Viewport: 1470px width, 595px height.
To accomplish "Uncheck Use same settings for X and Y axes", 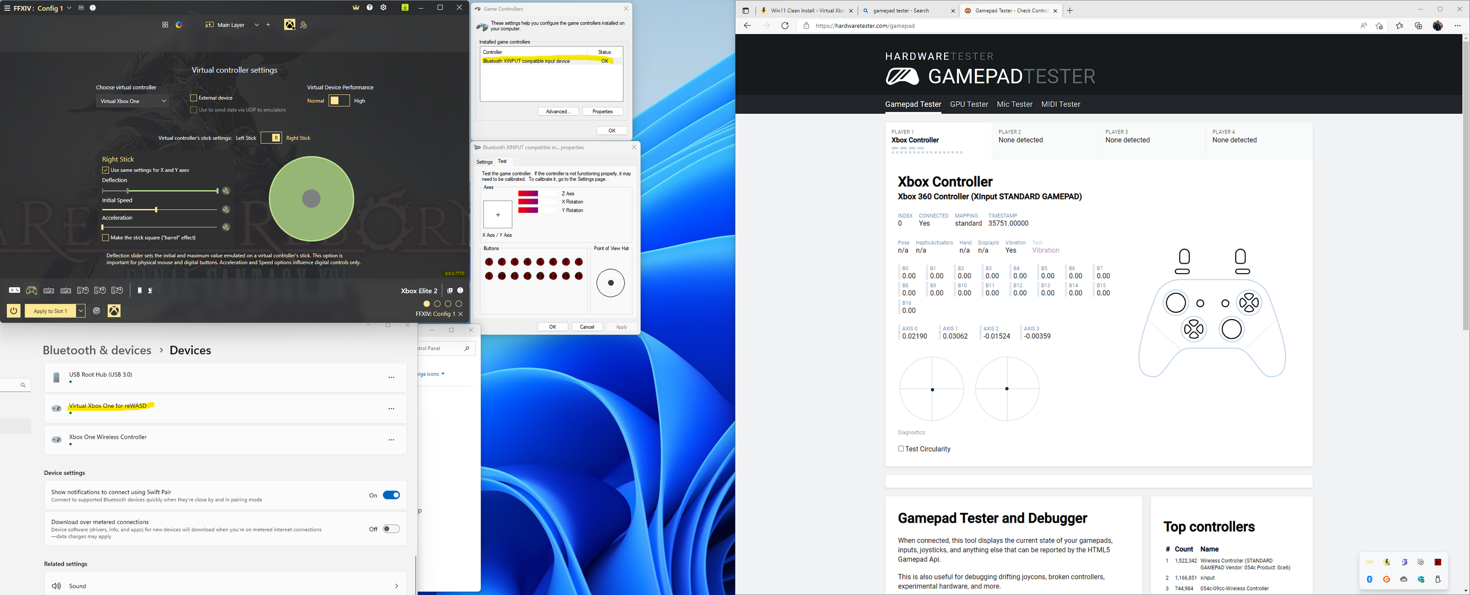I will (106, 170).
